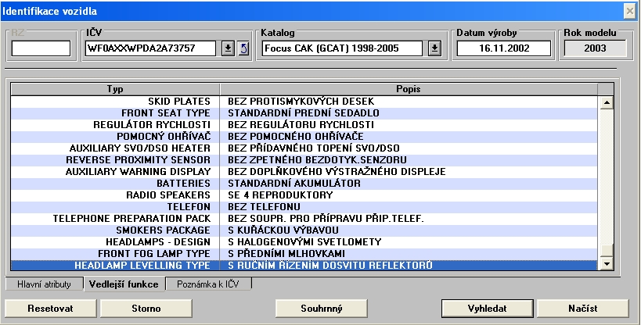
Task: Sort by the Typ column header
Action: coord(115,89)
